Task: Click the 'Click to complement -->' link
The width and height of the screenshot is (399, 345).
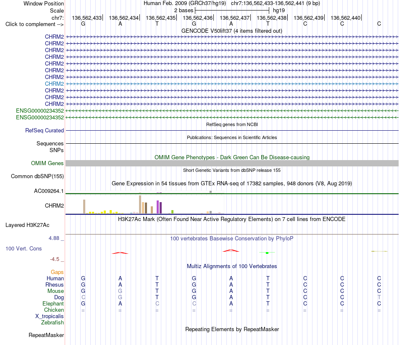Action: coord(34,24)
